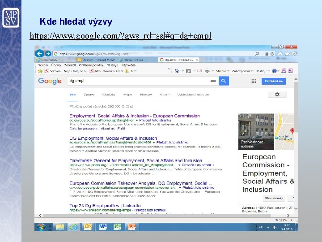Click the Home icon in Internet Explorer
This screenshot has width=322, height=242.
tap(280, 54)
